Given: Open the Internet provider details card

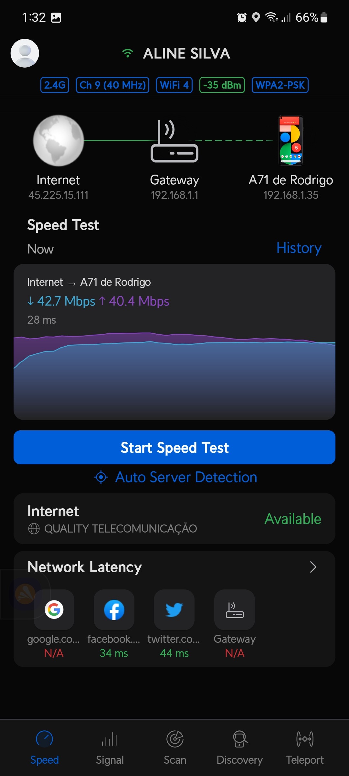Looking at the screenshot, I should (174, 519).
